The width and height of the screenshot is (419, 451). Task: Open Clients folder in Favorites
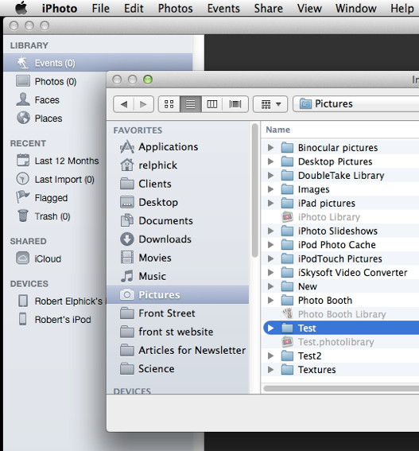tap(145, 184)
